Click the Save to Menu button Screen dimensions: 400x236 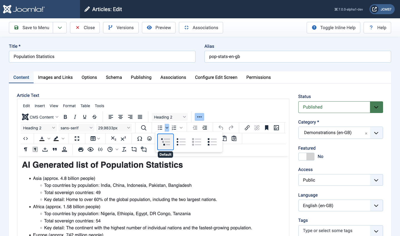point(31,28)
